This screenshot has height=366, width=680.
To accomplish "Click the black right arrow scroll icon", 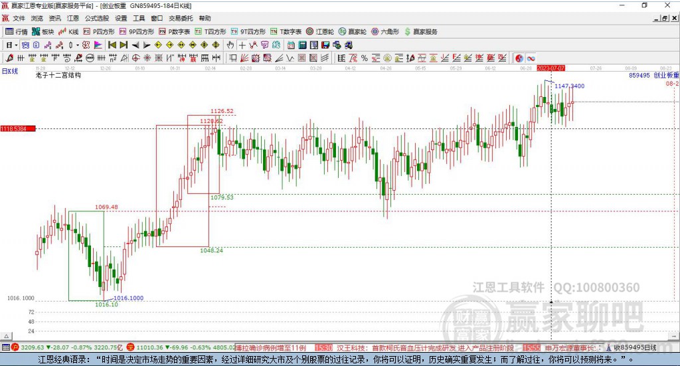I will (x=147, y=45).
